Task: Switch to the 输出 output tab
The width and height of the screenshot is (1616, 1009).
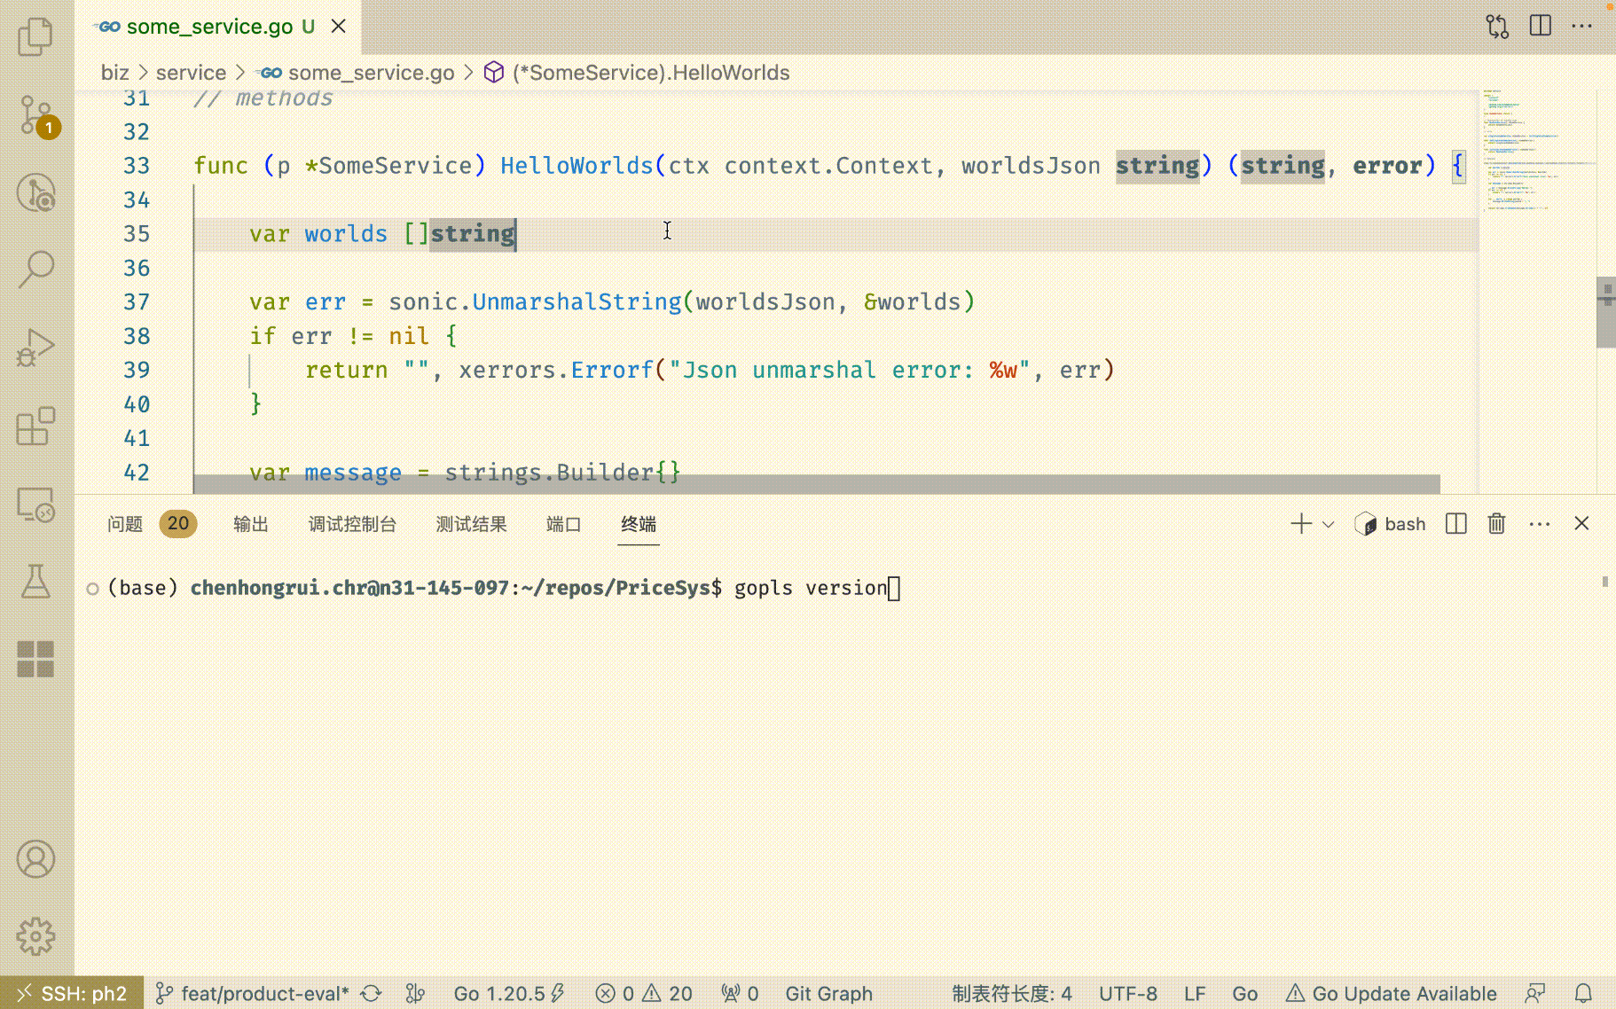Action: coord(249,524)
